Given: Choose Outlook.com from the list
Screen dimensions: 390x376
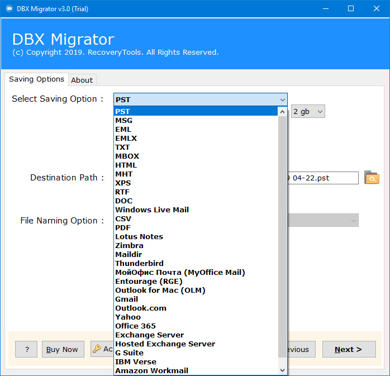Looking at the screenshot, I should pyautogui.click(x=196, y=308).
